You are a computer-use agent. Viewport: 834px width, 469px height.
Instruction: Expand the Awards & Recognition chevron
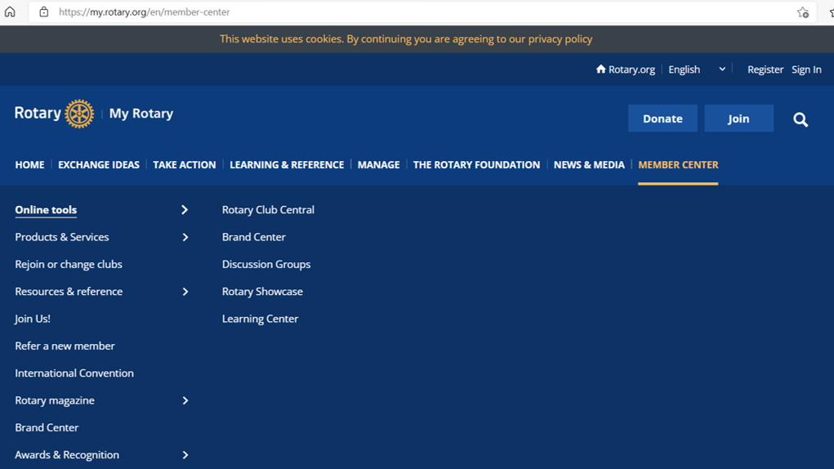pos(185,454)
